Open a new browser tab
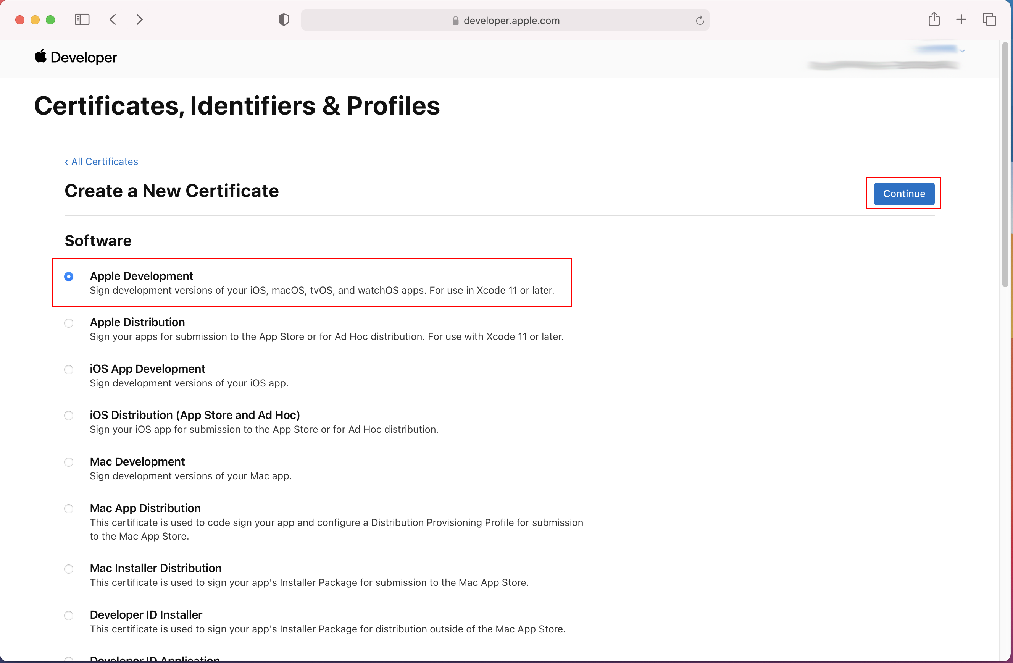Viewport: 1013px width, 663px height. (961, 19)
